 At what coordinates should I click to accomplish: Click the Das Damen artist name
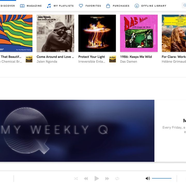point(129,61)
